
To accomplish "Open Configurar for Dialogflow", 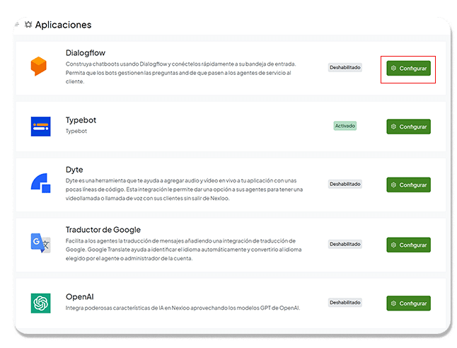I will (408, 68).
